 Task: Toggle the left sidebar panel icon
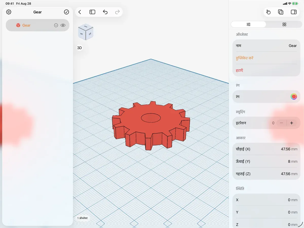(92, 12)
